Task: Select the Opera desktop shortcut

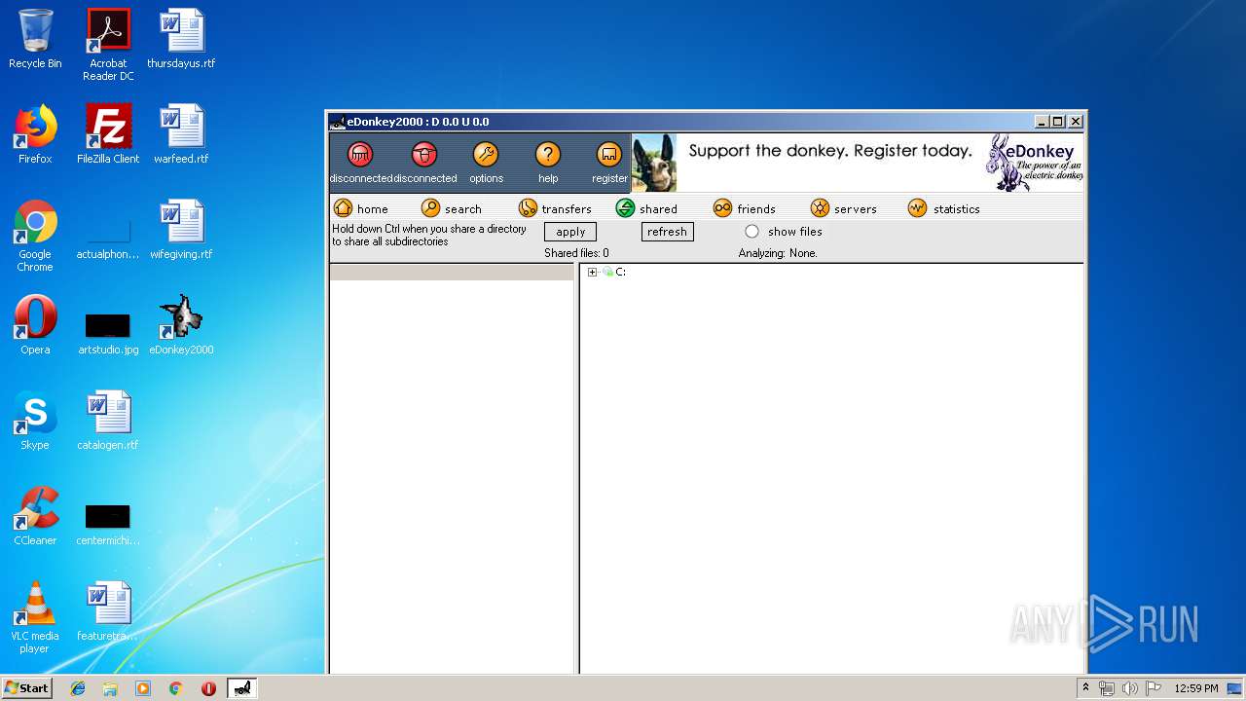Action: (35, 325)
